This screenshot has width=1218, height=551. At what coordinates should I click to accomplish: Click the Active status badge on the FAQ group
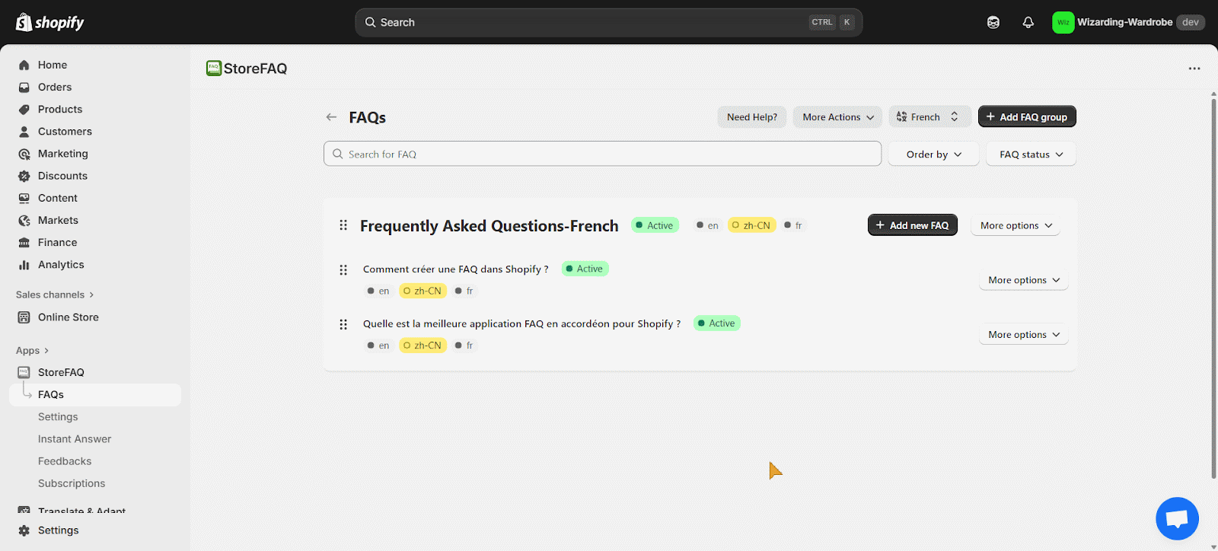point(654,225)
